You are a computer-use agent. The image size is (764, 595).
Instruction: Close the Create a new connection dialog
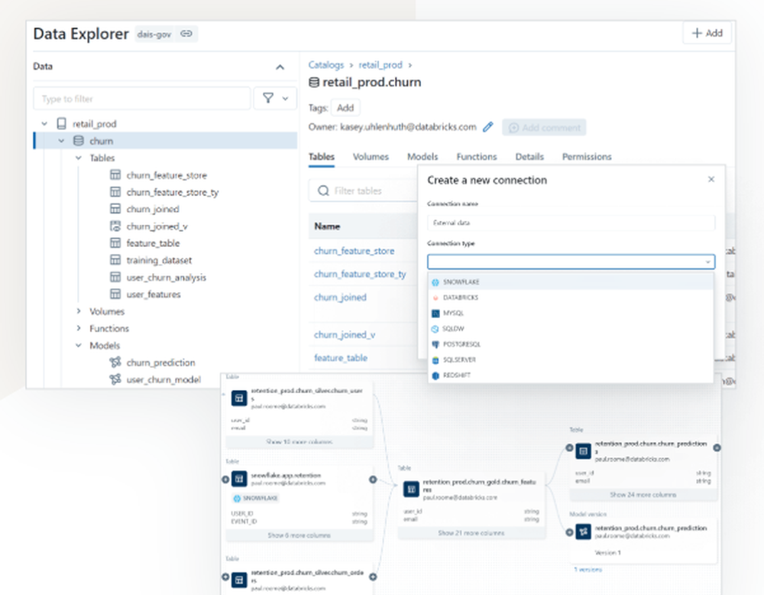point(711,180)
